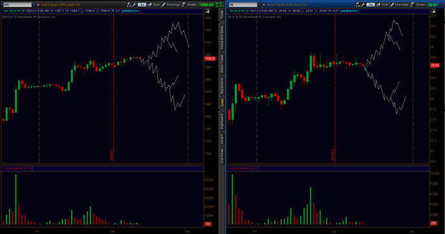Viewport: 445px width, 234px height.
Task: Click the price axis settings icon on Gold chart
Action: (208, 12)
